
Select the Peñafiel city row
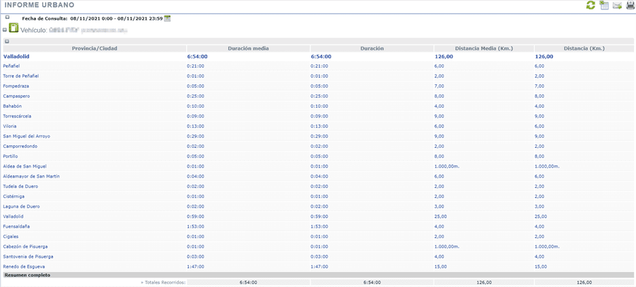click(318, 66)
